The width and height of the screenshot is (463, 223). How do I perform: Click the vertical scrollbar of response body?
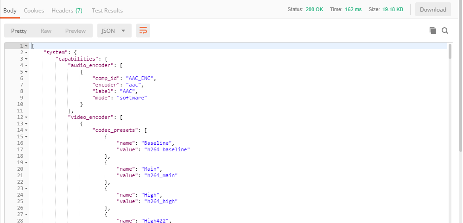450,51
